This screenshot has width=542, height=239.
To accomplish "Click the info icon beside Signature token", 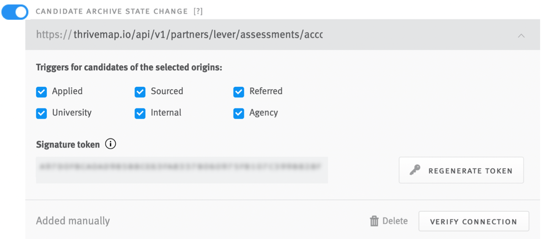I will tap(110, 144).
